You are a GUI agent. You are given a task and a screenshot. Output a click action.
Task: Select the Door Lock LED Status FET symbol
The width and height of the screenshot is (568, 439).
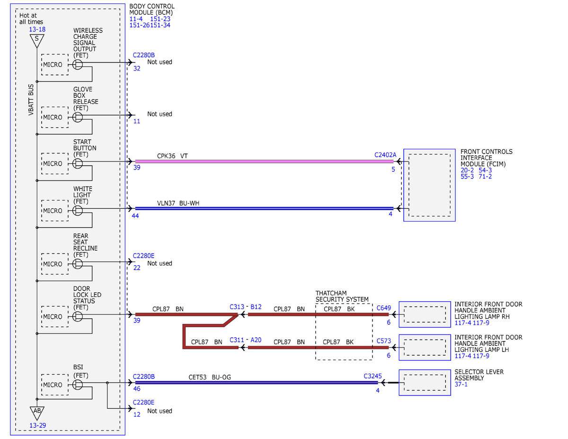(x=78, y=316)
